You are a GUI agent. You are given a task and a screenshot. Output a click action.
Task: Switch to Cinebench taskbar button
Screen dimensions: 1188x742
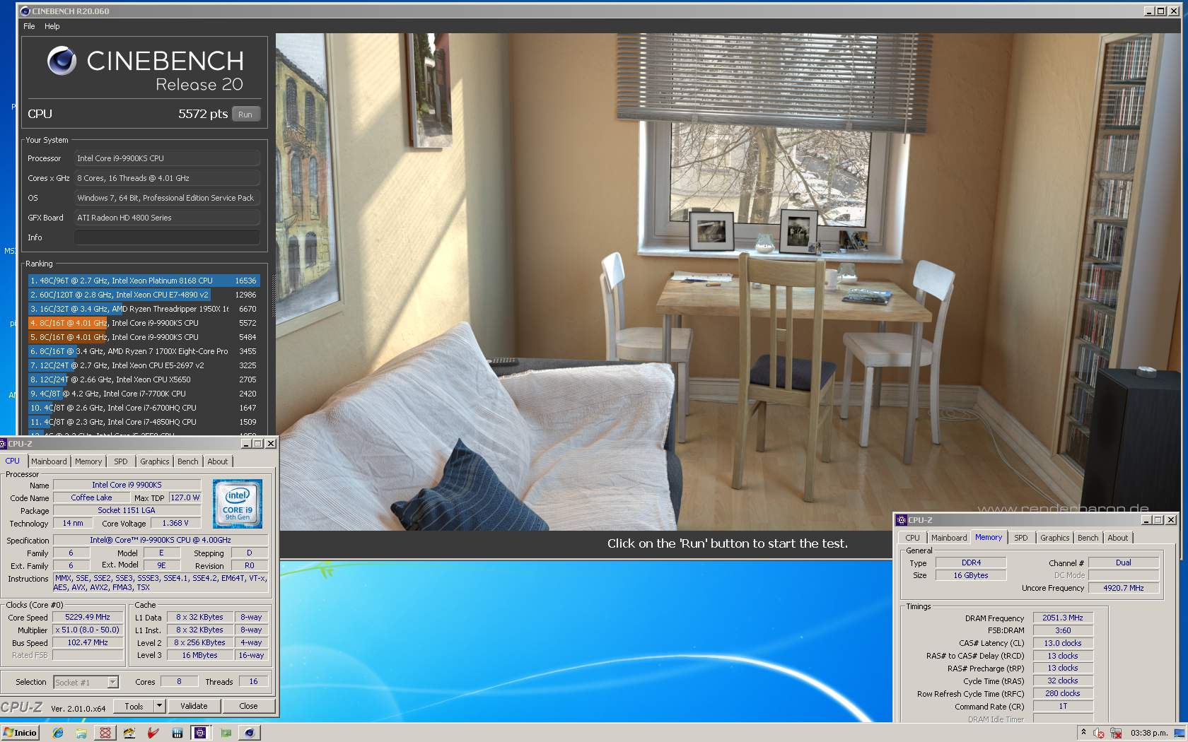point(250,733)
